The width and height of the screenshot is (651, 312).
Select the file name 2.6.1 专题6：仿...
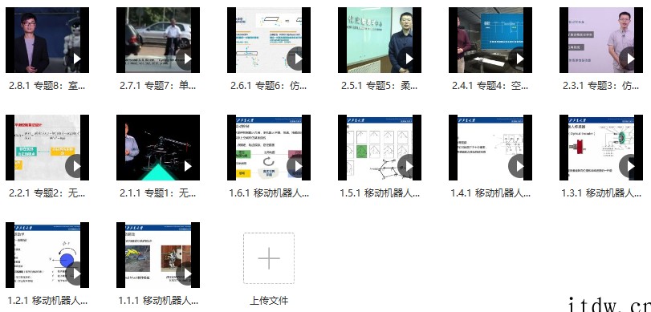click(x=269, y=86)
